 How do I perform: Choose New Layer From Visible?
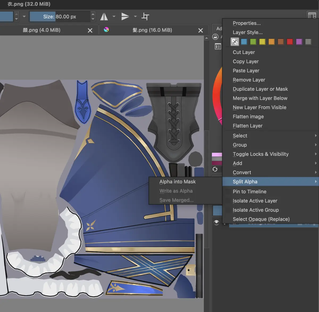coord(270,107)
